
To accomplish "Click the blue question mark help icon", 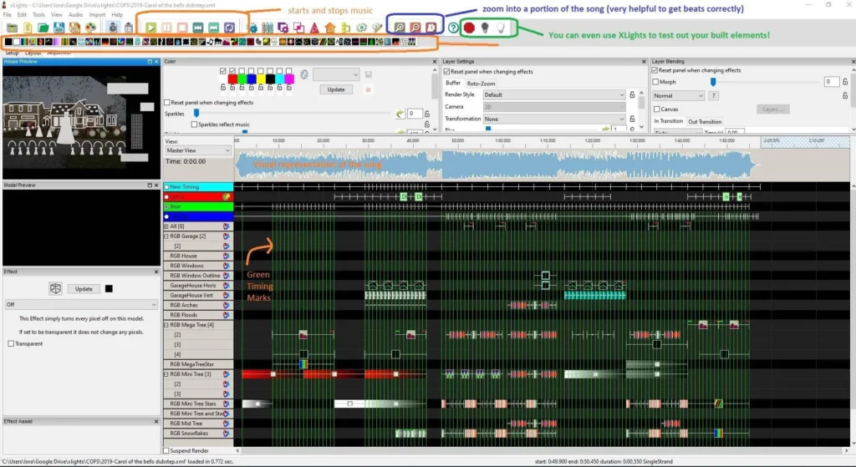I will [453, 28].
